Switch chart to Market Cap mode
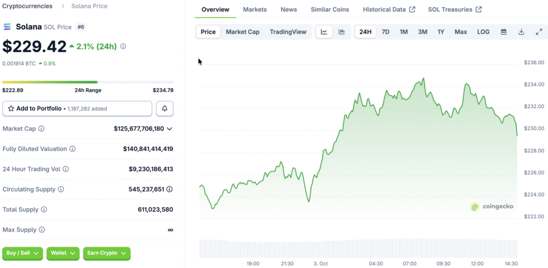Screen dimensions: 548x268 [242, 32]
